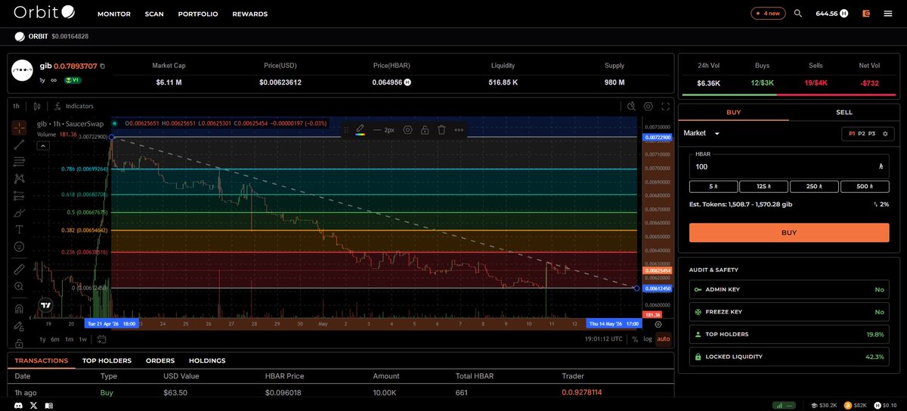Open drawing settings hexagon icon

point(407,130)
